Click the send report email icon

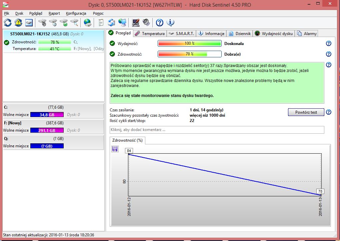tap(111, 23)
